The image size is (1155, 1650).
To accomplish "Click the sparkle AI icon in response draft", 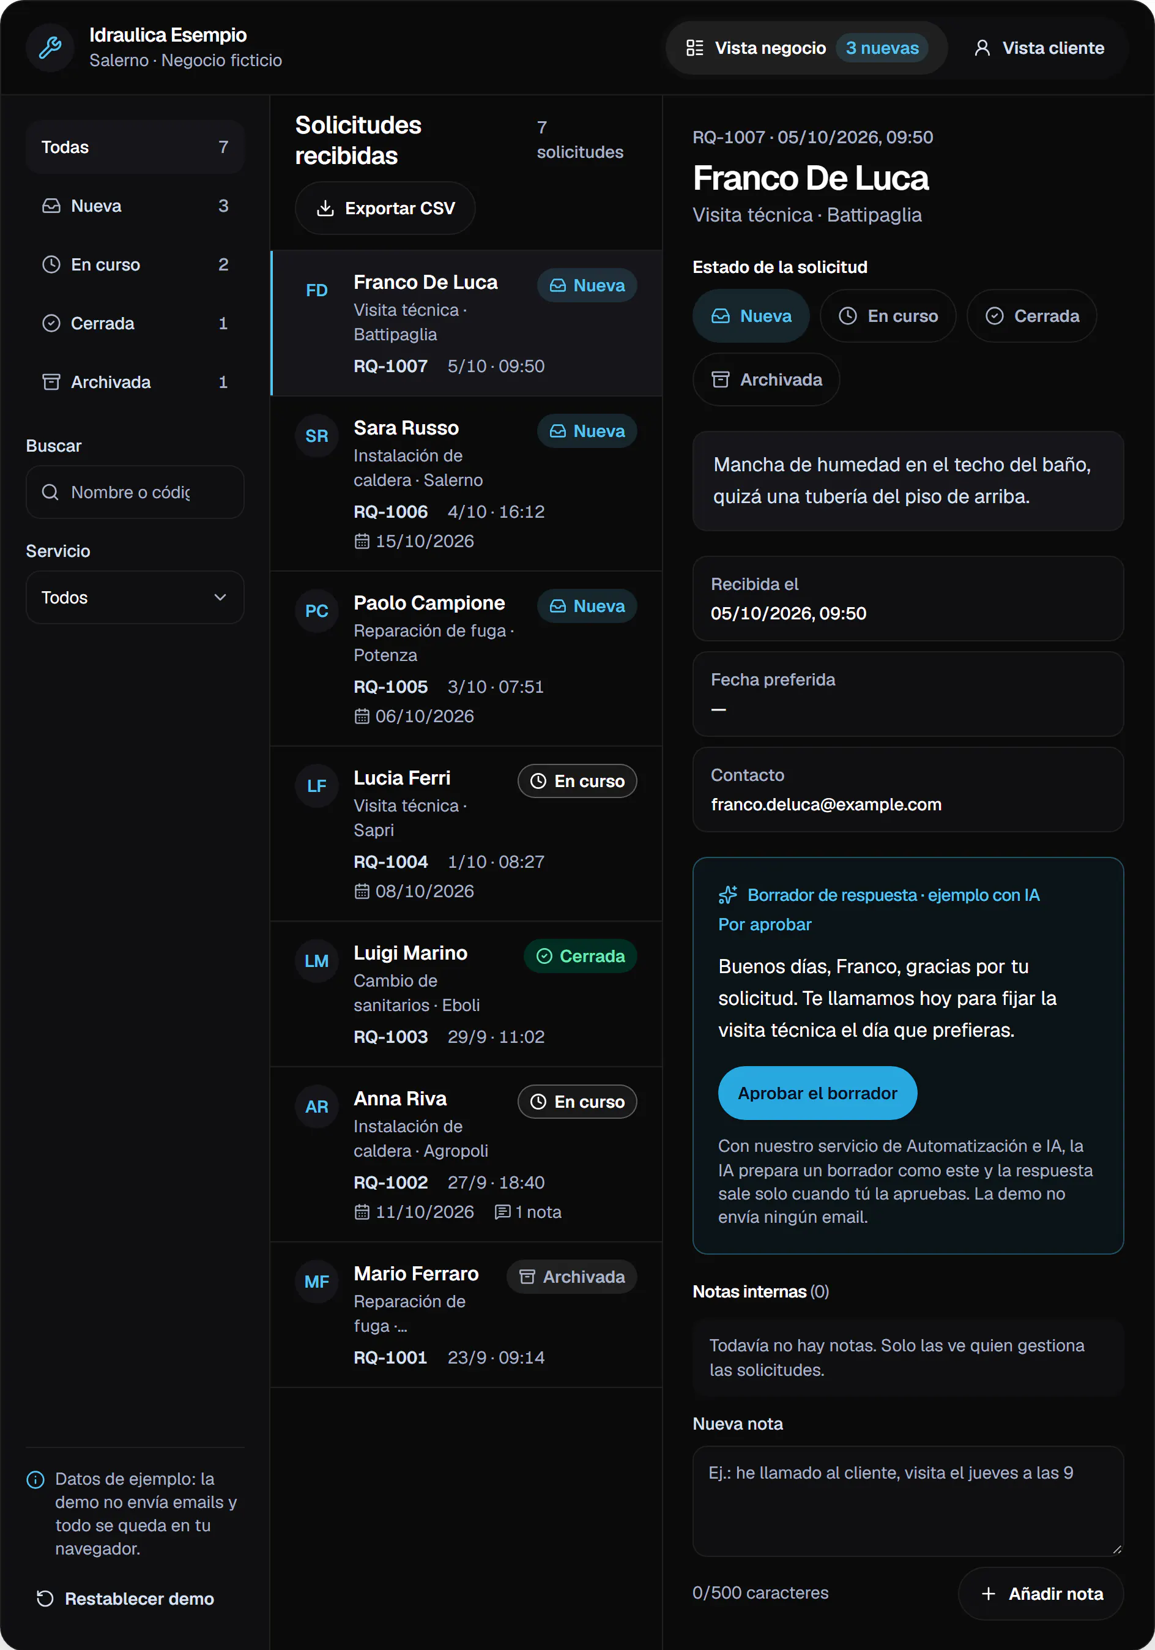I will 727,895.
